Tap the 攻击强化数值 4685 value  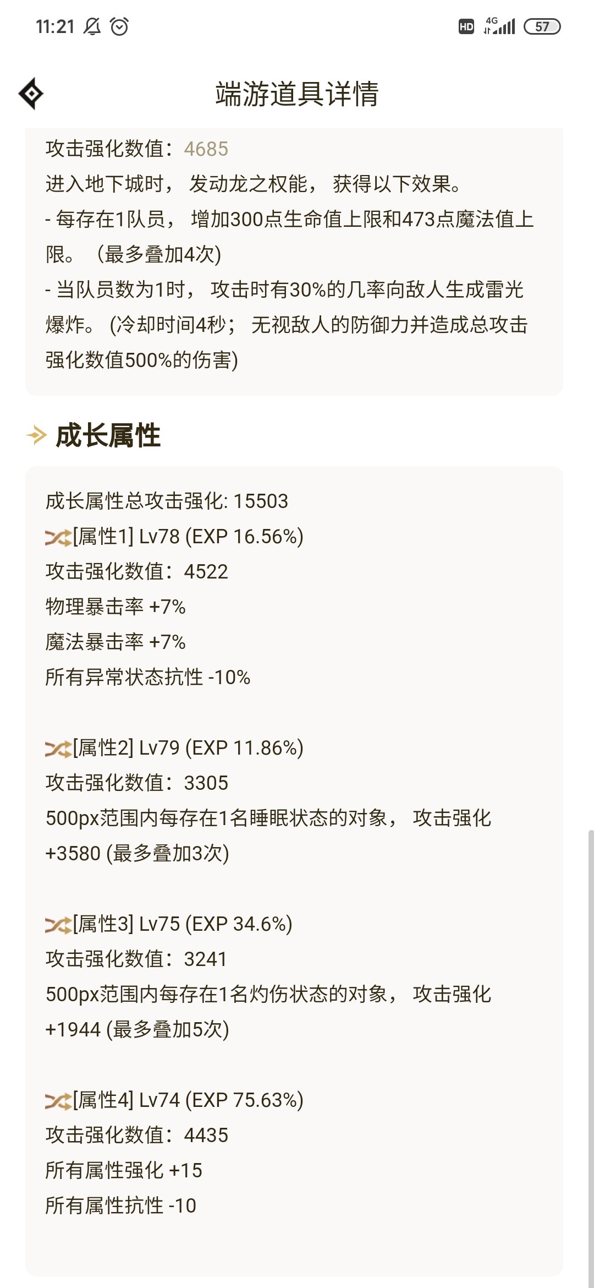[206, 149]
